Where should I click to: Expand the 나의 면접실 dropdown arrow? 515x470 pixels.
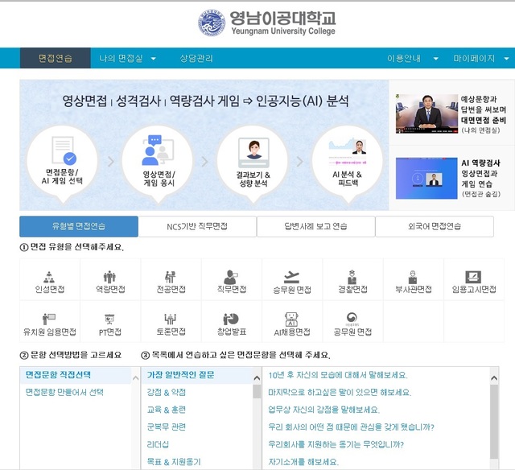click(x=154, y=59)
